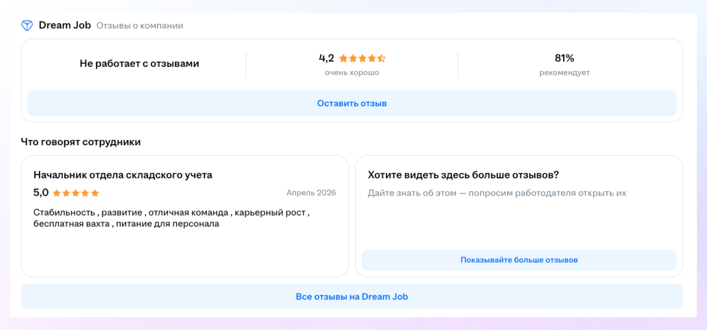Screen dimensions: 707x330
Task: Click the "Отзывы о компании" subtitle
Action: point(140,26)
